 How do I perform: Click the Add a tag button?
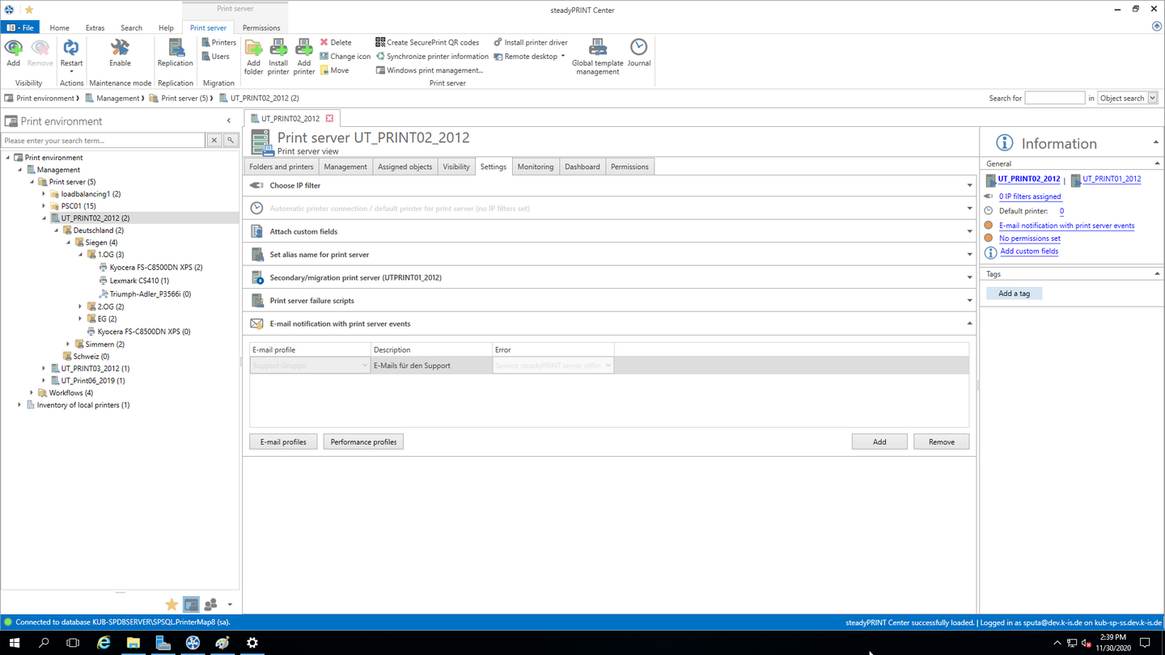[x=1014, y=294]
